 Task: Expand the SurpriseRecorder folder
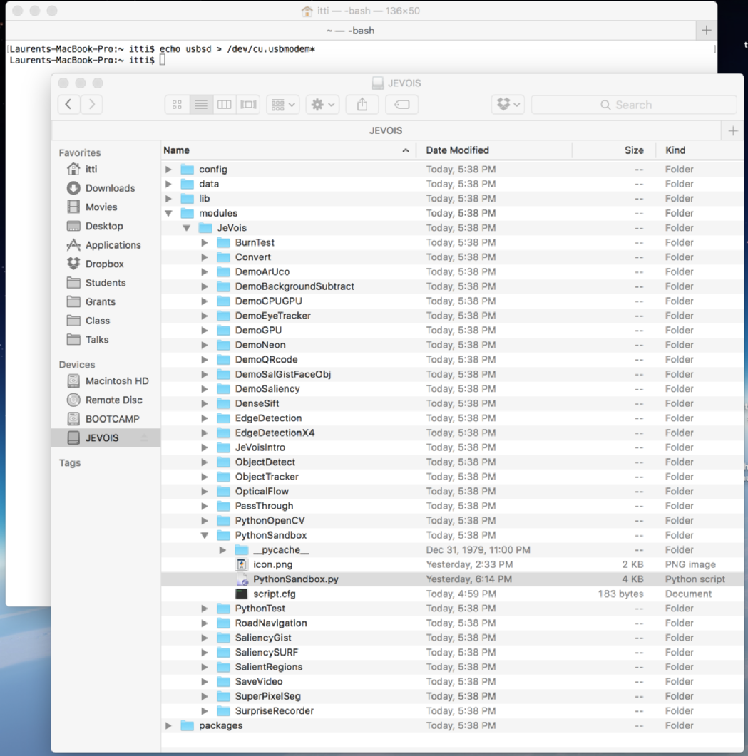click(205, 710)
